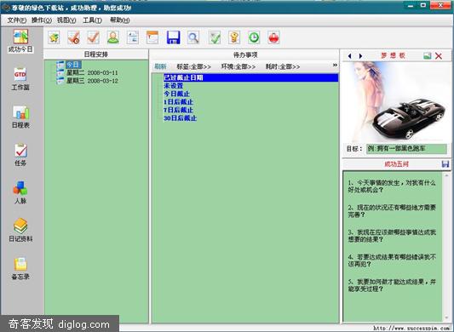Click the green clock toolbar icon
The width and height of the screenshot is (454, 332).
[x=254, y=37]
